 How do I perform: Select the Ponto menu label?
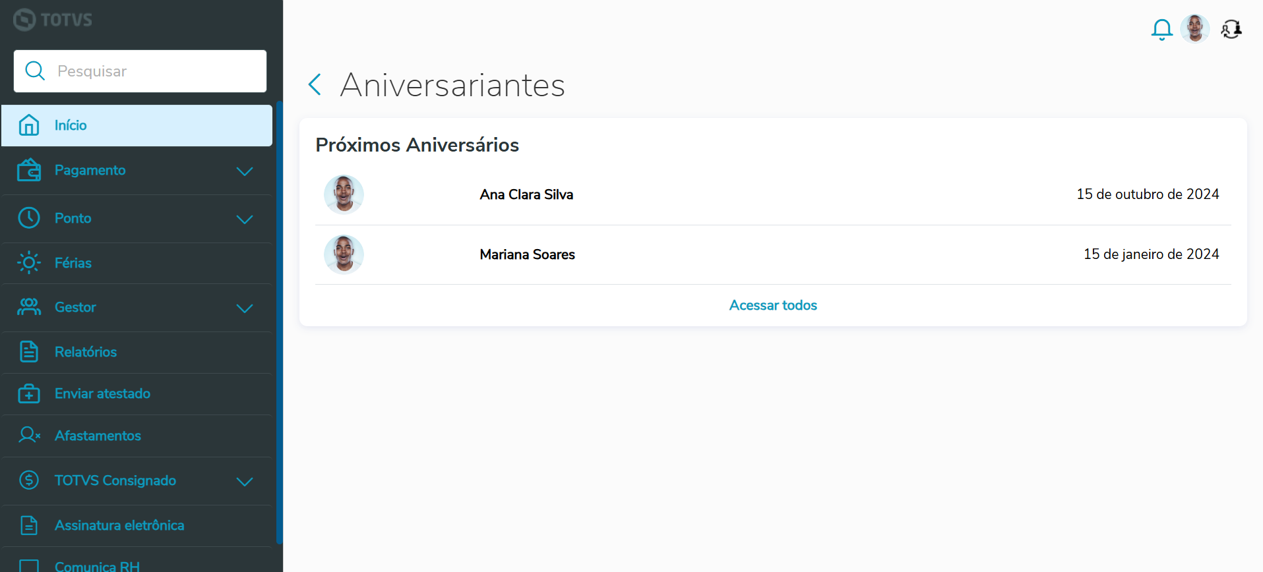73,218
